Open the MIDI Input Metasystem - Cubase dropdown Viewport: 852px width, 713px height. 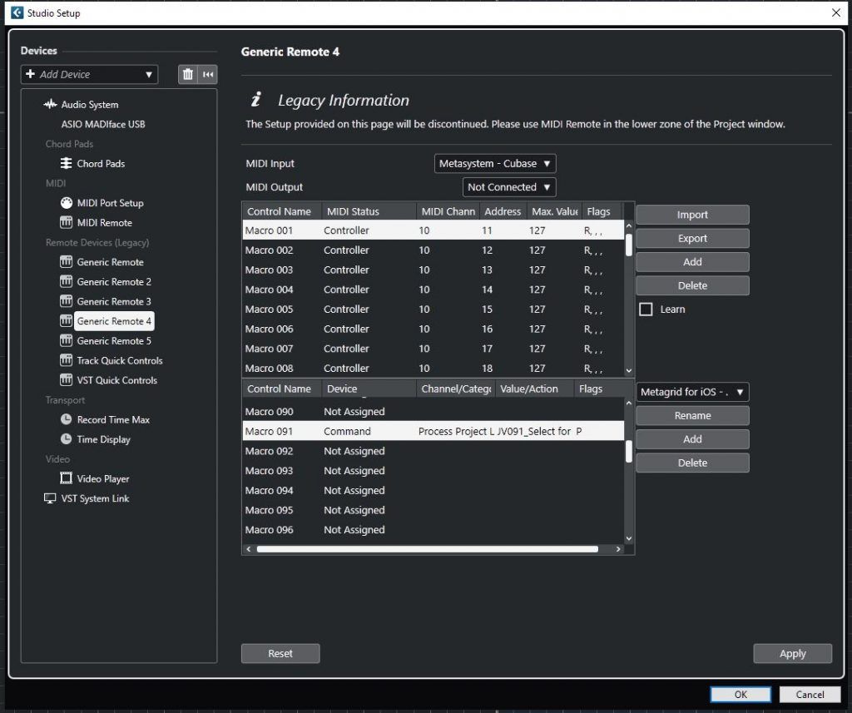coord(495,164)
